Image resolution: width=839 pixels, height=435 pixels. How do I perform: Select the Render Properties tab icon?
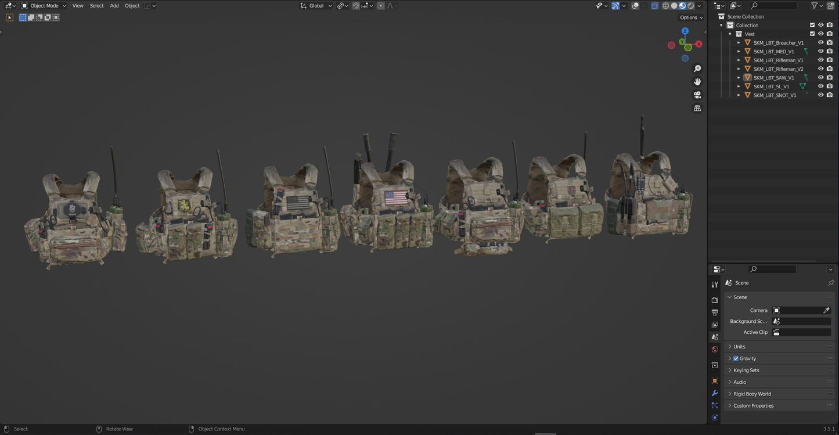(x=715, y=300)
